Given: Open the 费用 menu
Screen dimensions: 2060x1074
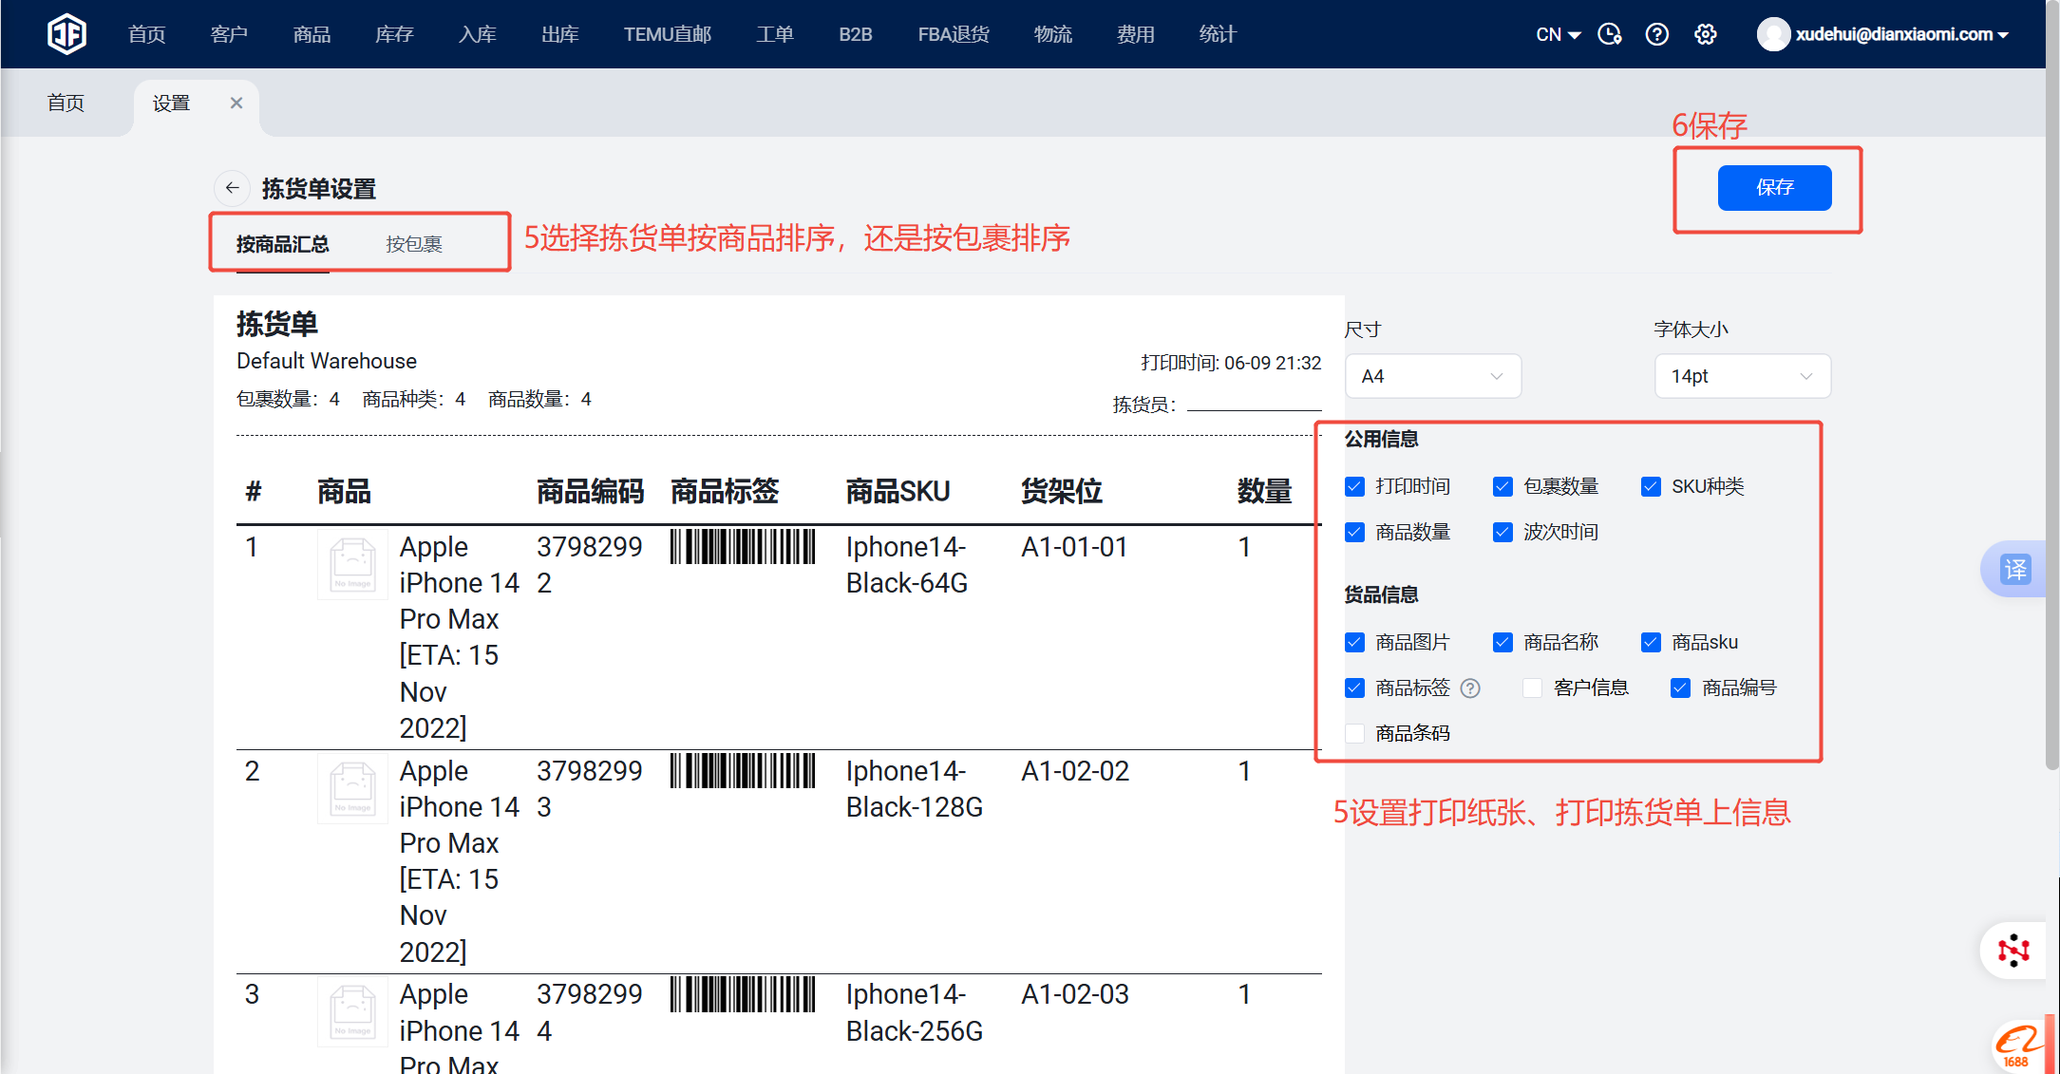Looking at the screenshot, I should (x=1136, y=34).
